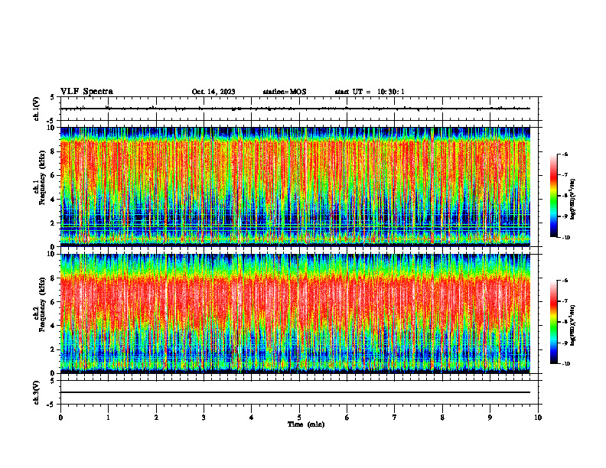Click the ch.2 Frequency (kHz) axis label
Screen dimensions: 606x468
point(40,304)
